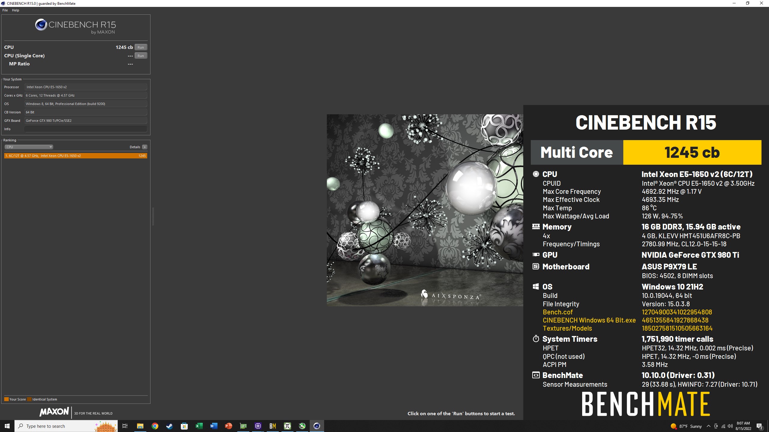769x432 pixels.
Task: Open File Explorer from the taskbar
Action: (x=140, y=426)
